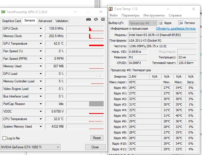
Task: Click the M1 revision field
Action: [138, 57]
